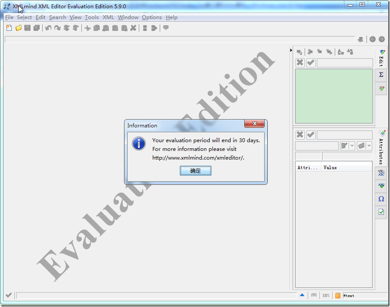Click the Insert Before icon in Edit tool

310,52
